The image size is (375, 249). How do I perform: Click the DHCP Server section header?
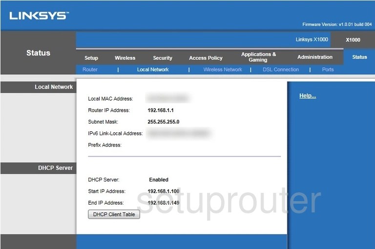55,168
